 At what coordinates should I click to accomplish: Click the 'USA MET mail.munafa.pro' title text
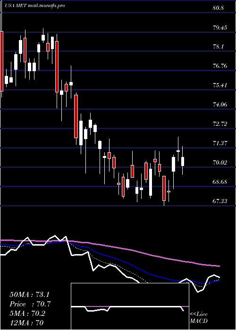pyautogui.click(x=35, y=6)
